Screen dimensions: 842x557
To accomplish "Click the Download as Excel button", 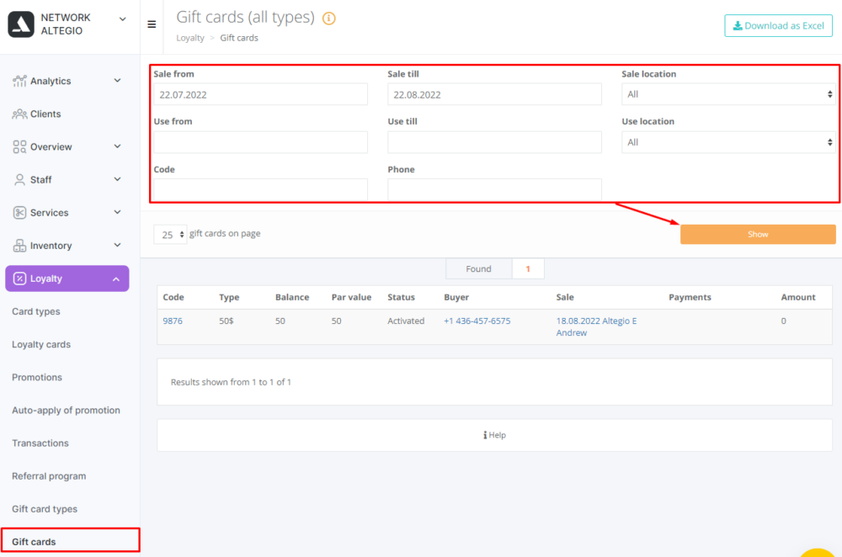I will tap(778, 26).
